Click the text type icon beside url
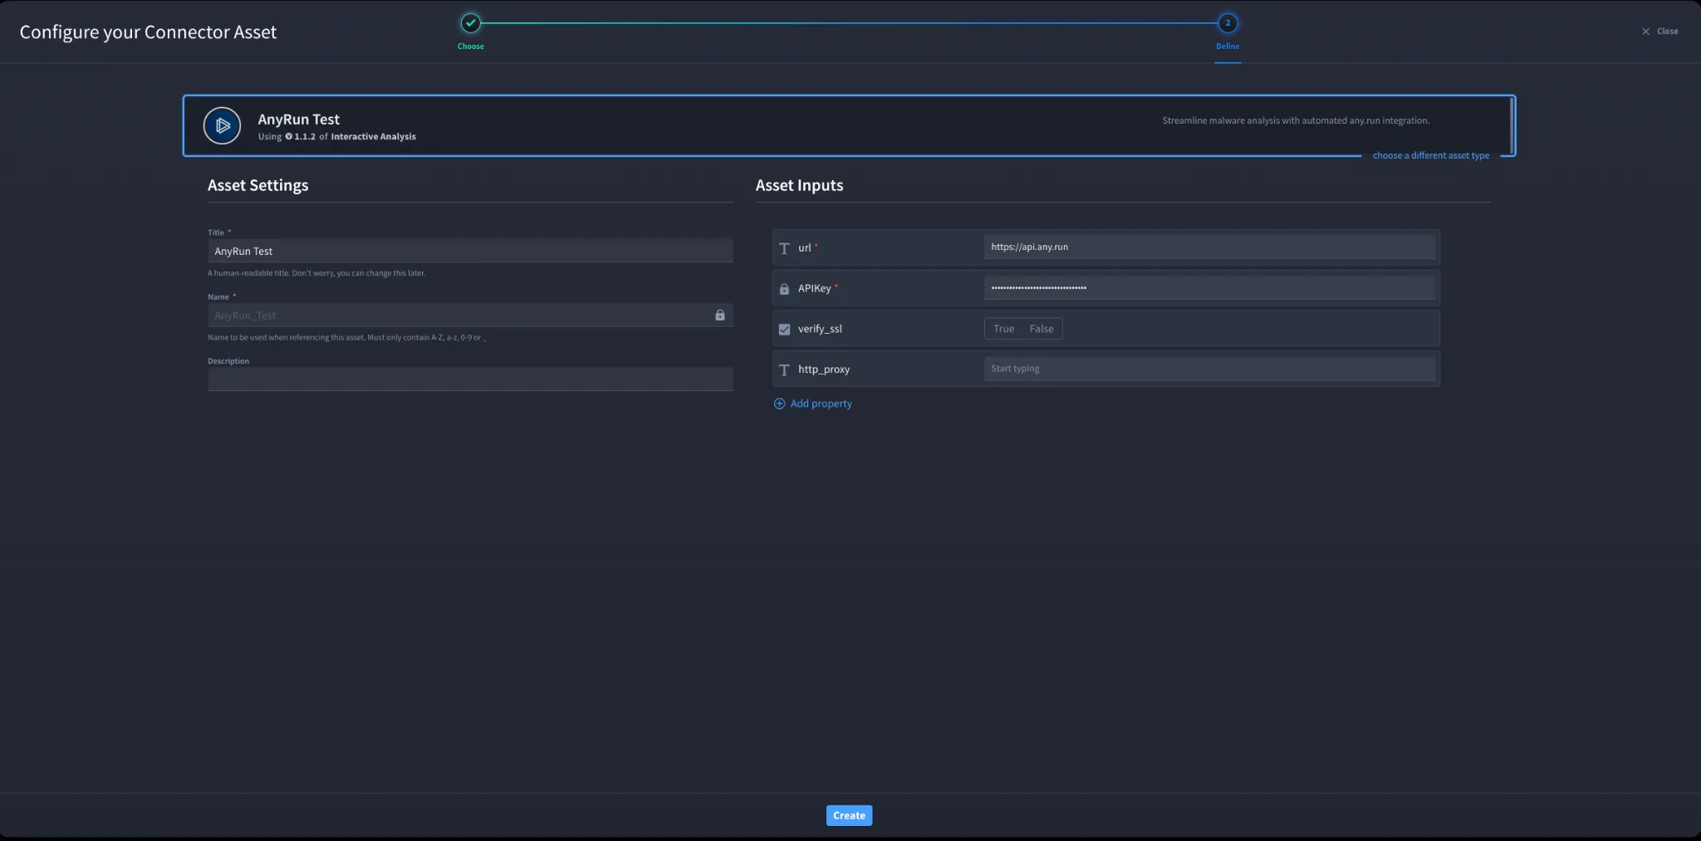Image resolution: width=1701 pixels, height=841 pixels. pos(784,248)
